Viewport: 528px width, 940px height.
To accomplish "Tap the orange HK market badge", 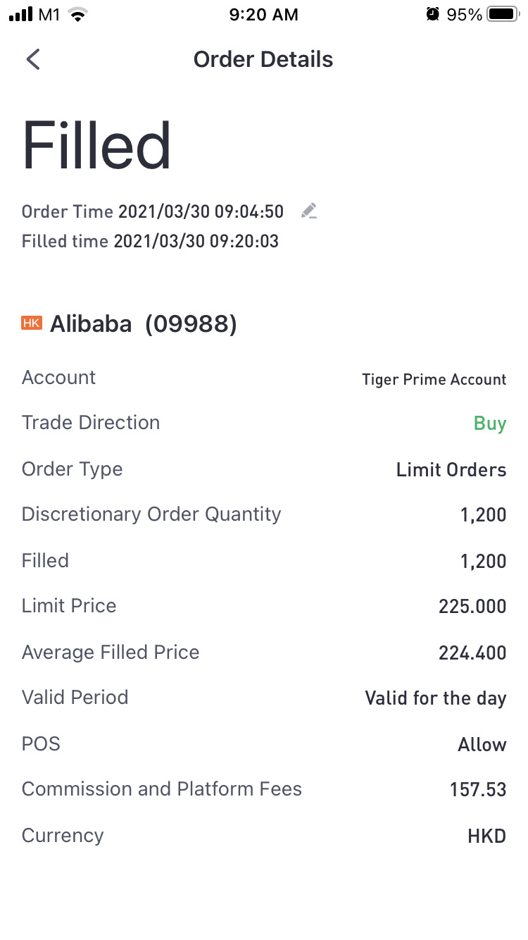I will coord(32,323).
